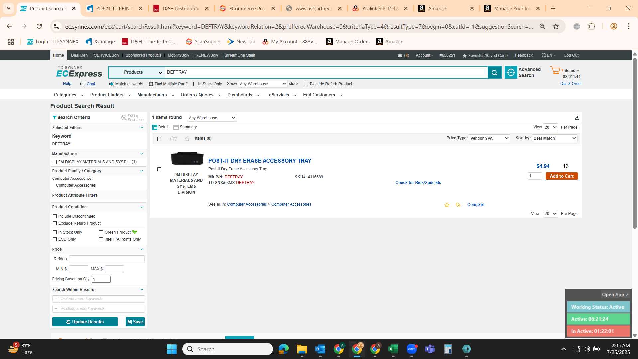Check Include Discontinued option
Viewport: 638px width, 359px height.
[55, 216]
